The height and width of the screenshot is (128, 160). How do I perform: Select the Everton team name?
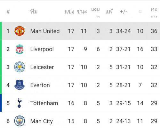coord(40,85)
